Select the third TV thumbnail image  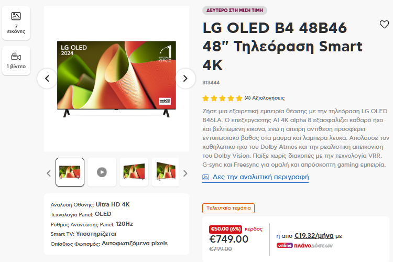tap(134, 172)
